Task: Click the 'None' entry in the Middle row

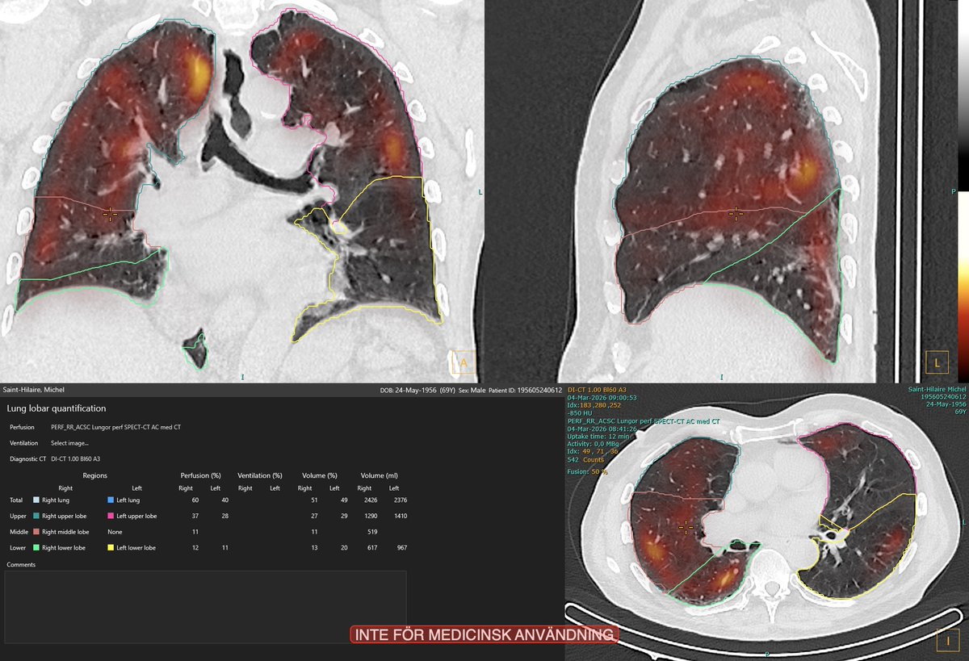Action: [x=115, y=532]
